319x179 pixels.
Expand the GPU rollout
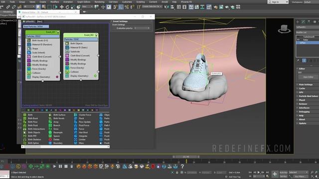tap(301, 92)
